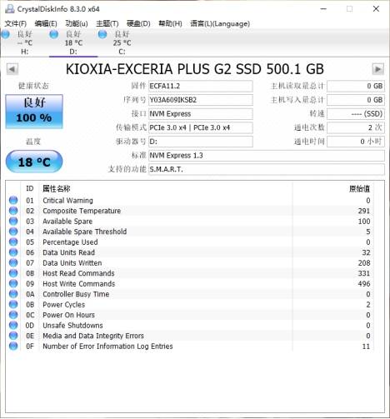This screenshot has height=419, width=390.
Task: Select the Critical Warning attribute row
Action: 190,200
